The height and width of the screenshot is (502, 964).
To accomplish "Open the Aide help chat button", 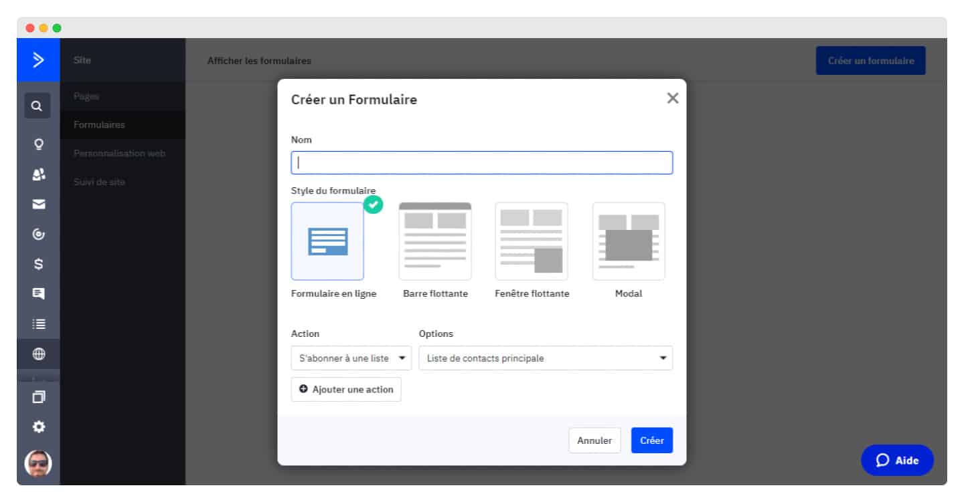I will [x=897, y=461].
